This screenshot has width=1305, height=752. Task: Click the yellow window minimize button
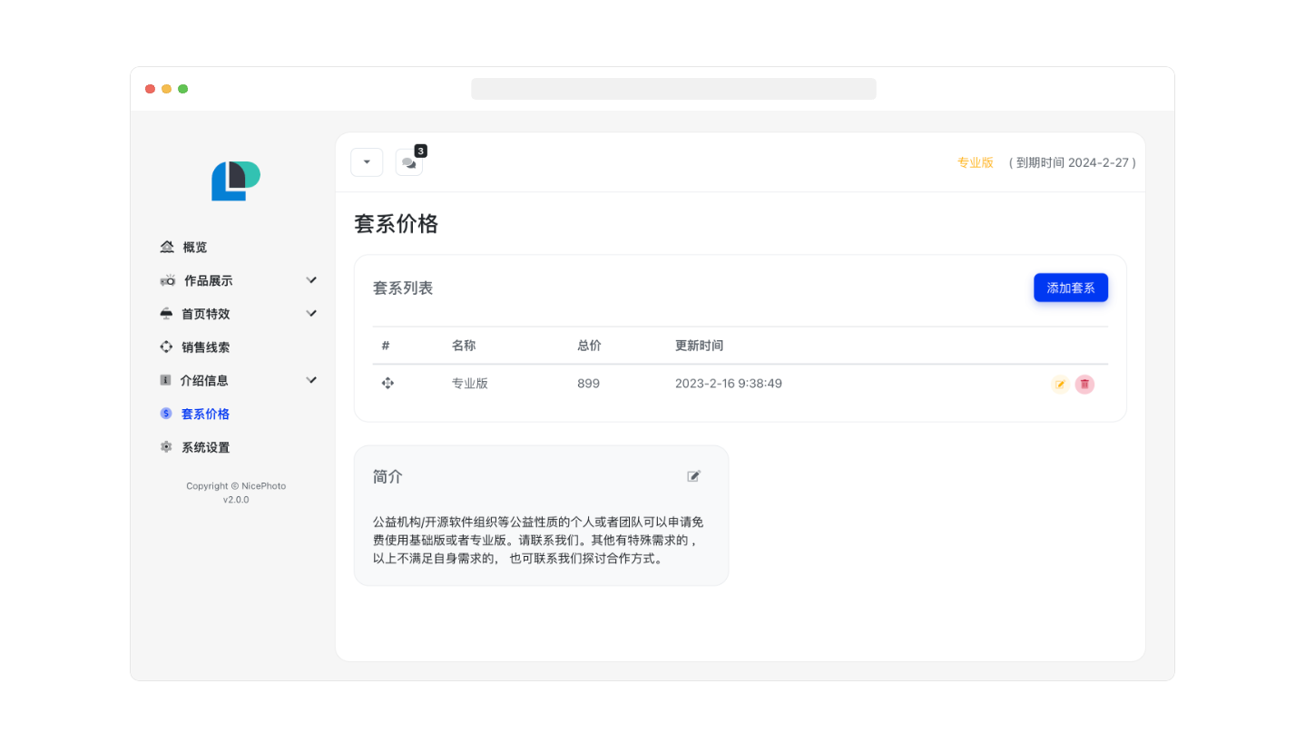pos(166,89)
